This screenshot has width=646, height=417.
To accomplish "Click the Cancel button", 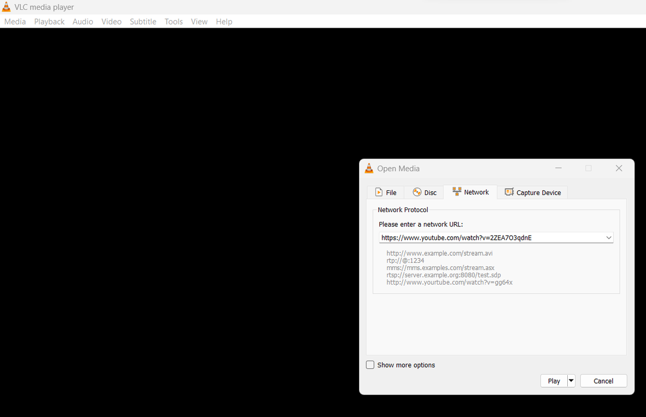I will (603, 381).
